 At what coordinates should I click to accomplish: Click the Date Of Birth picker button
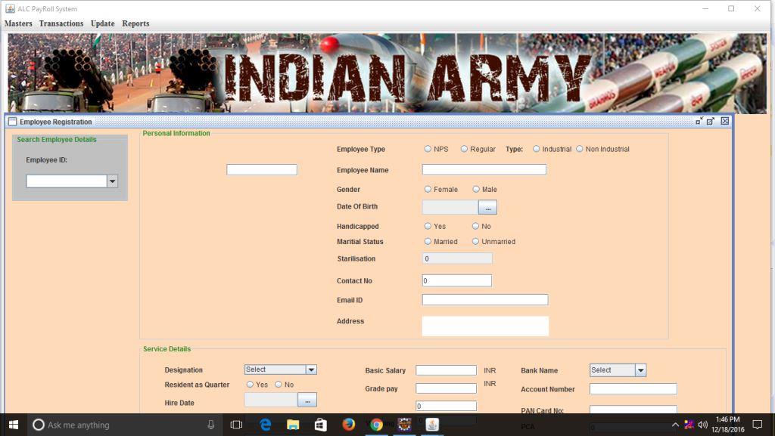coord(487,207)
